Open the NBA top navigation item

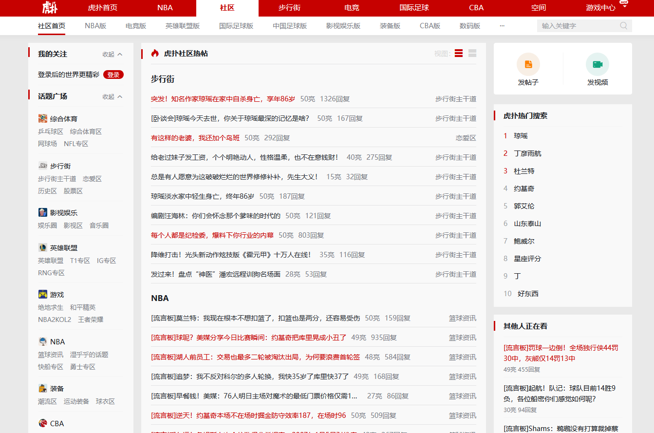pyautogui.click(x=165, y=8)
